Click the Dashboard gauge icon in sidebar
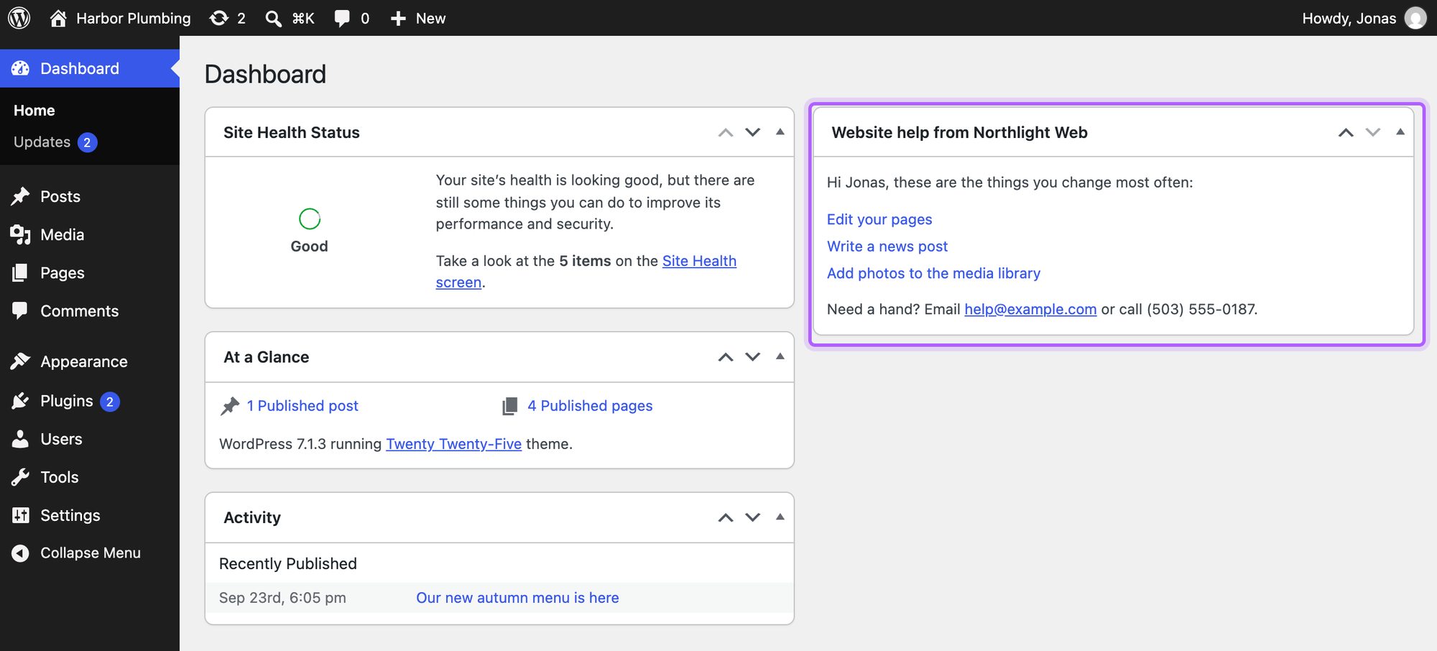 point(20,68)
